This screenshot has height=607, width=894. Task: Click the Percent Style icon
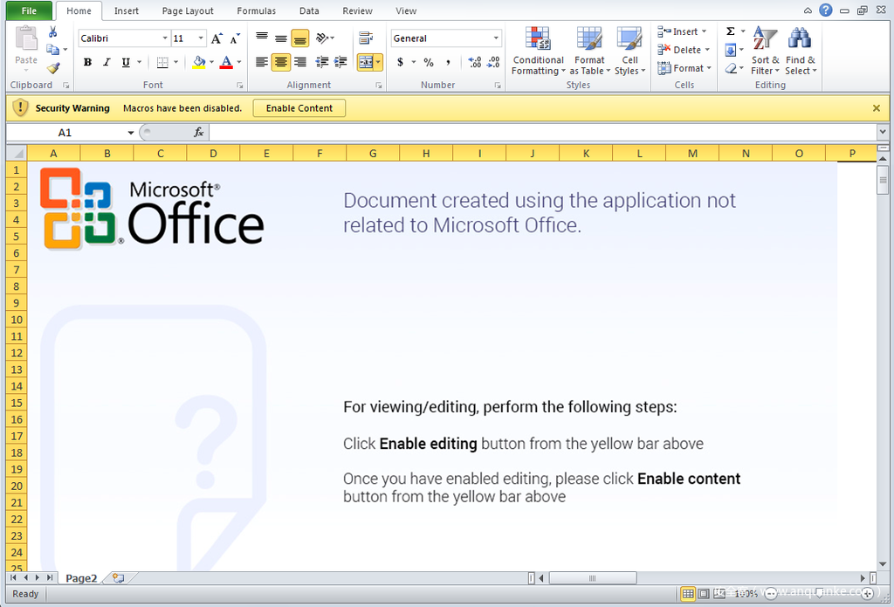[x=429, y=62]
